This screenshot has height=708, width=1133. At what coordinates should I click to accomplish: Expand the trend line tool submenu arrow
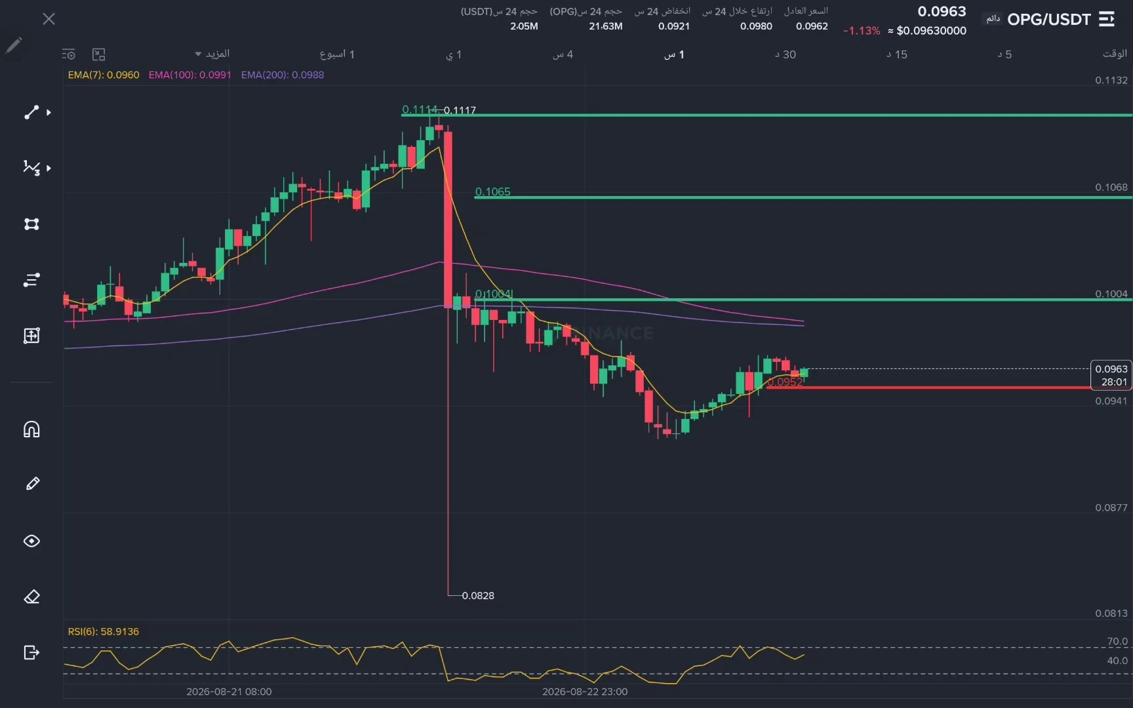[x=49, y=113]
